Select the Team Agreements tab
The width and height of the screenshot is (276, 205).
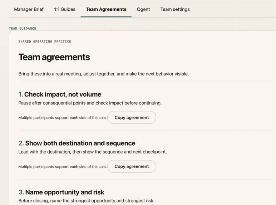(106, 9)
